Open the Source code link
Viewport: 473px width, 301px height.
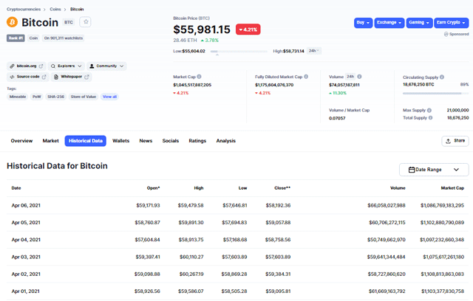[x=28, y=77]
